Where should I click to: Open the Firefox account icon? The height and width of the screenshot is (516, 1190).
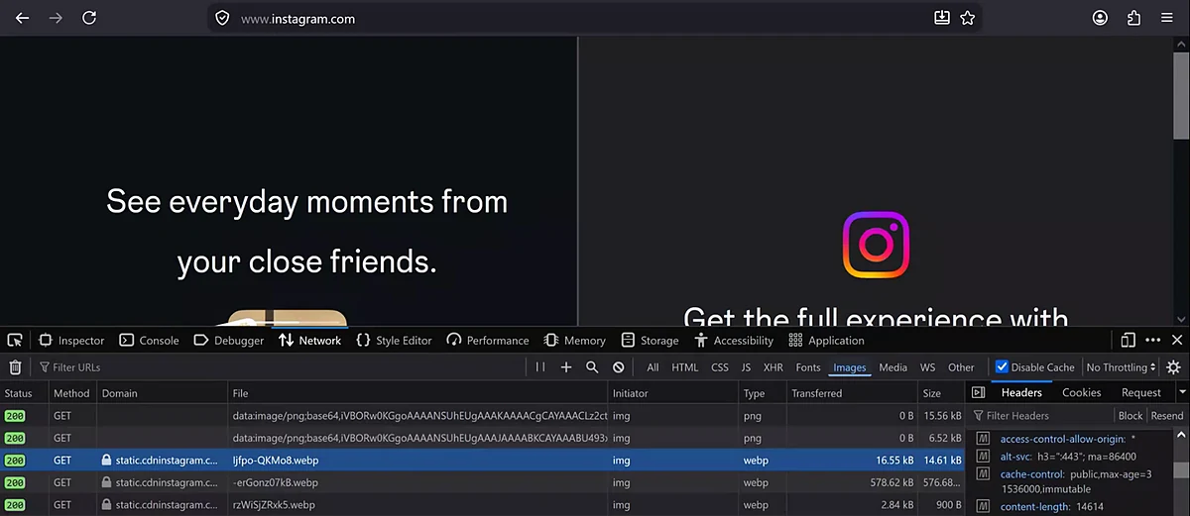click(1101, 18)
